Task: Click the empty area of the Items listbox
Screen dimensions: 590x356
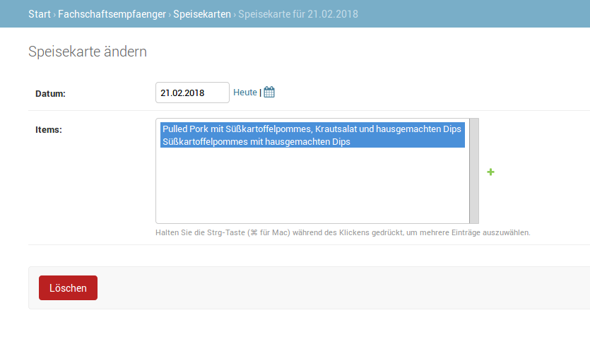Action: 312,185
